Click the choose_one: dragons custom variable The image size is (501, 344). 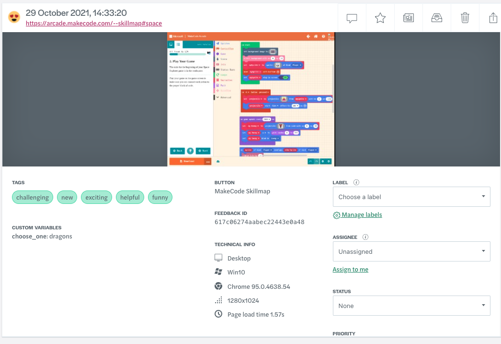[42, 237]
